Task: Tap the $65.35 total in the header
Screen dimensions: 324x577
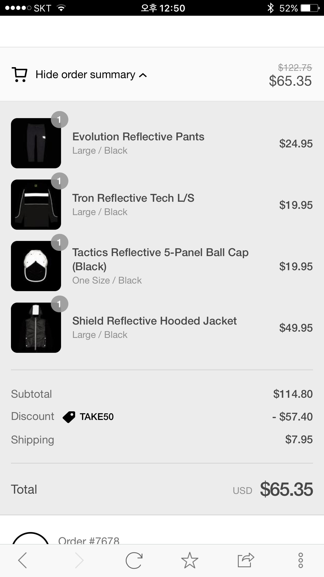Action: click(x=290, y=81)
